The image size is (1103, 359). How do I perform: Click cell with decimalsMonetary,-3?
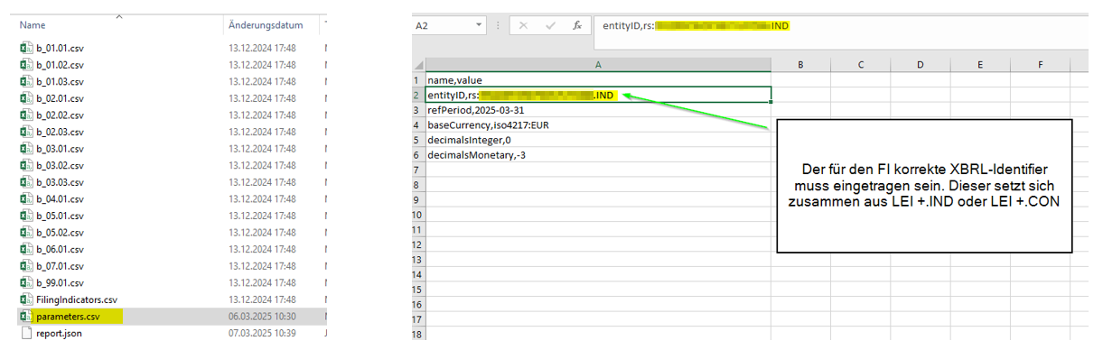point(599,154)
